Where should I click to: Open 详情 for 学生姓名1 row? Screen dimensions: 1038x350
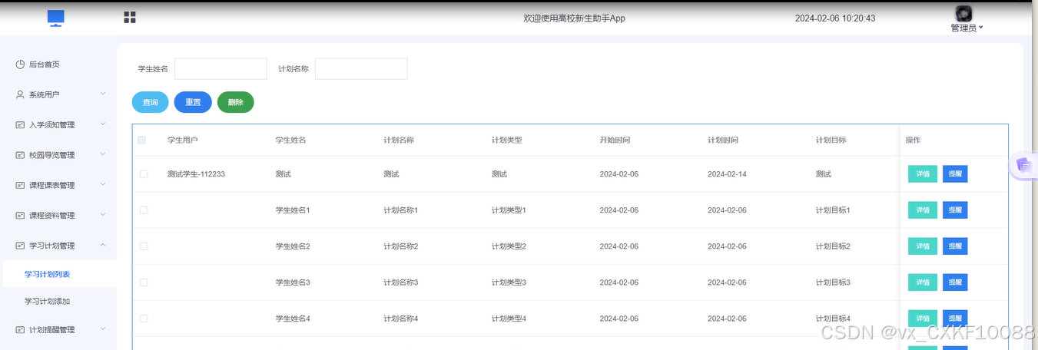coord(923,210)
